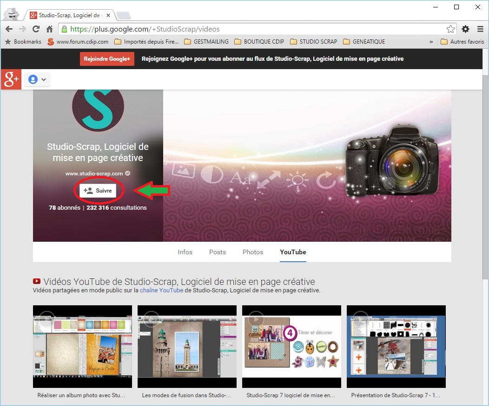Open the STUDIO SCRAP bookmark folder
Image resolution: width=489 pixels, height=406 pixels.
pos(313,42)
